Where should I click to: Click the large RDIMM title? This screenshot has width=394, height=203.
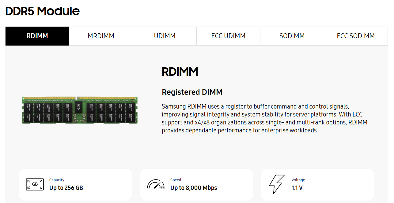[x=180, y=72]
